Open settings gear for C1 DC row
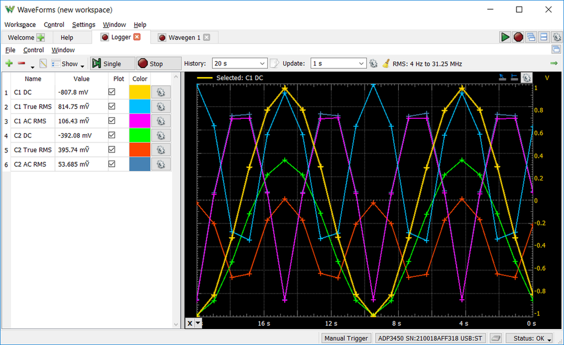This screenshot has height=345, width=564. [161, 92]
